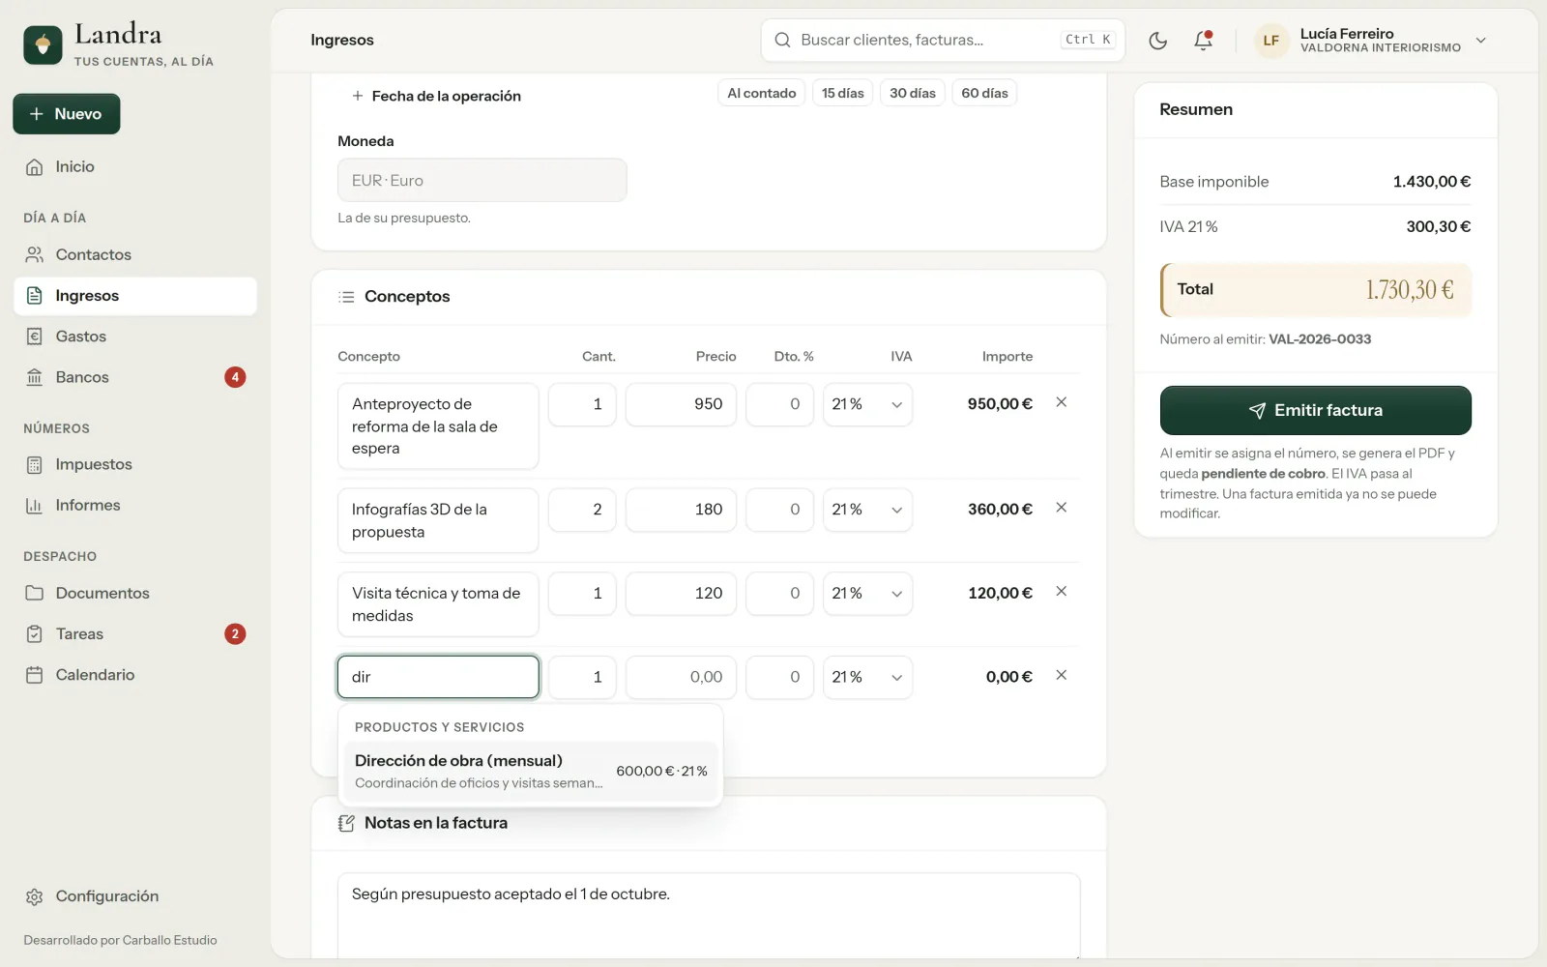This screenshot has height=967, width=1547.
Task: Focus the search clientes, facturas box
Action: [943, 41]
